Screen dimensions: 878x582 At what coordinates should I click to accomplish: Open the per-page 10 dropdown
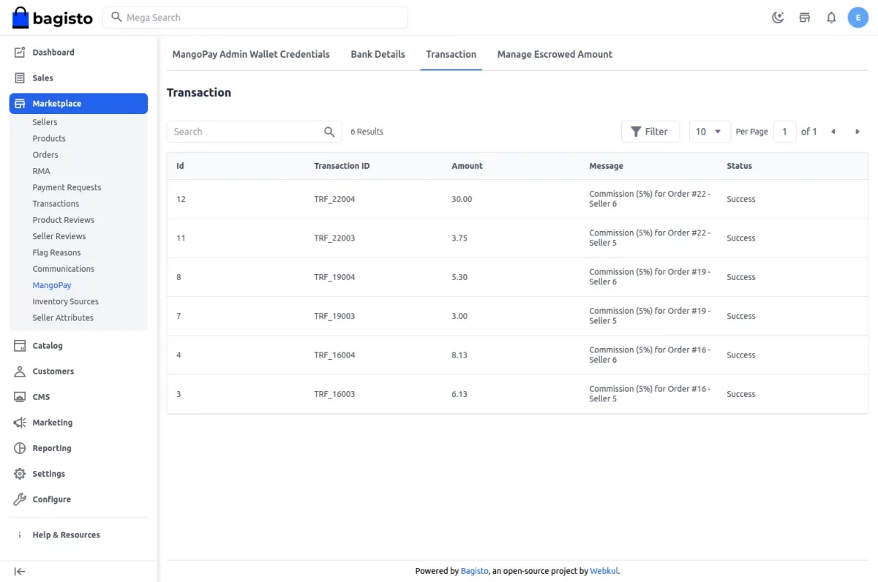(709, 132)
